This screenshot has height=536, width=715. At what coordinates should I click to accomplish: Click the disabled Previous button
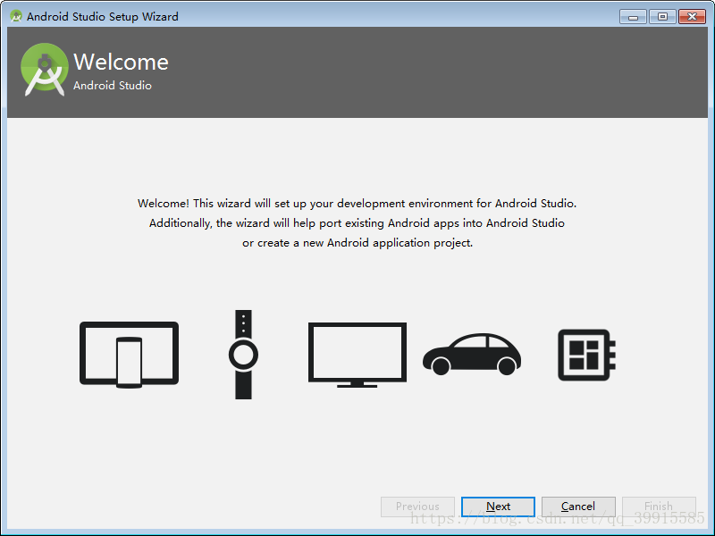pos(417,507)
